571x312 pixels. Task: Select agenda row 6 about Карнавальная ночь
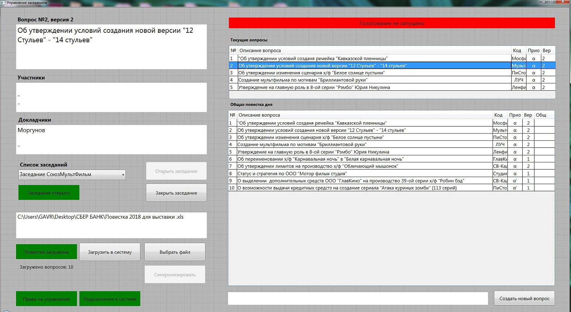pyautogui.click(x=321, y=159)
